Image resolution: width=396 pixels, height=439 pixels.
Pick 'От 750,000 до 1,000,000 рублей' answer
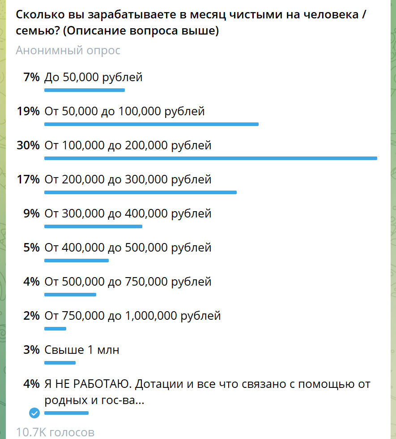tap(132, 316)
